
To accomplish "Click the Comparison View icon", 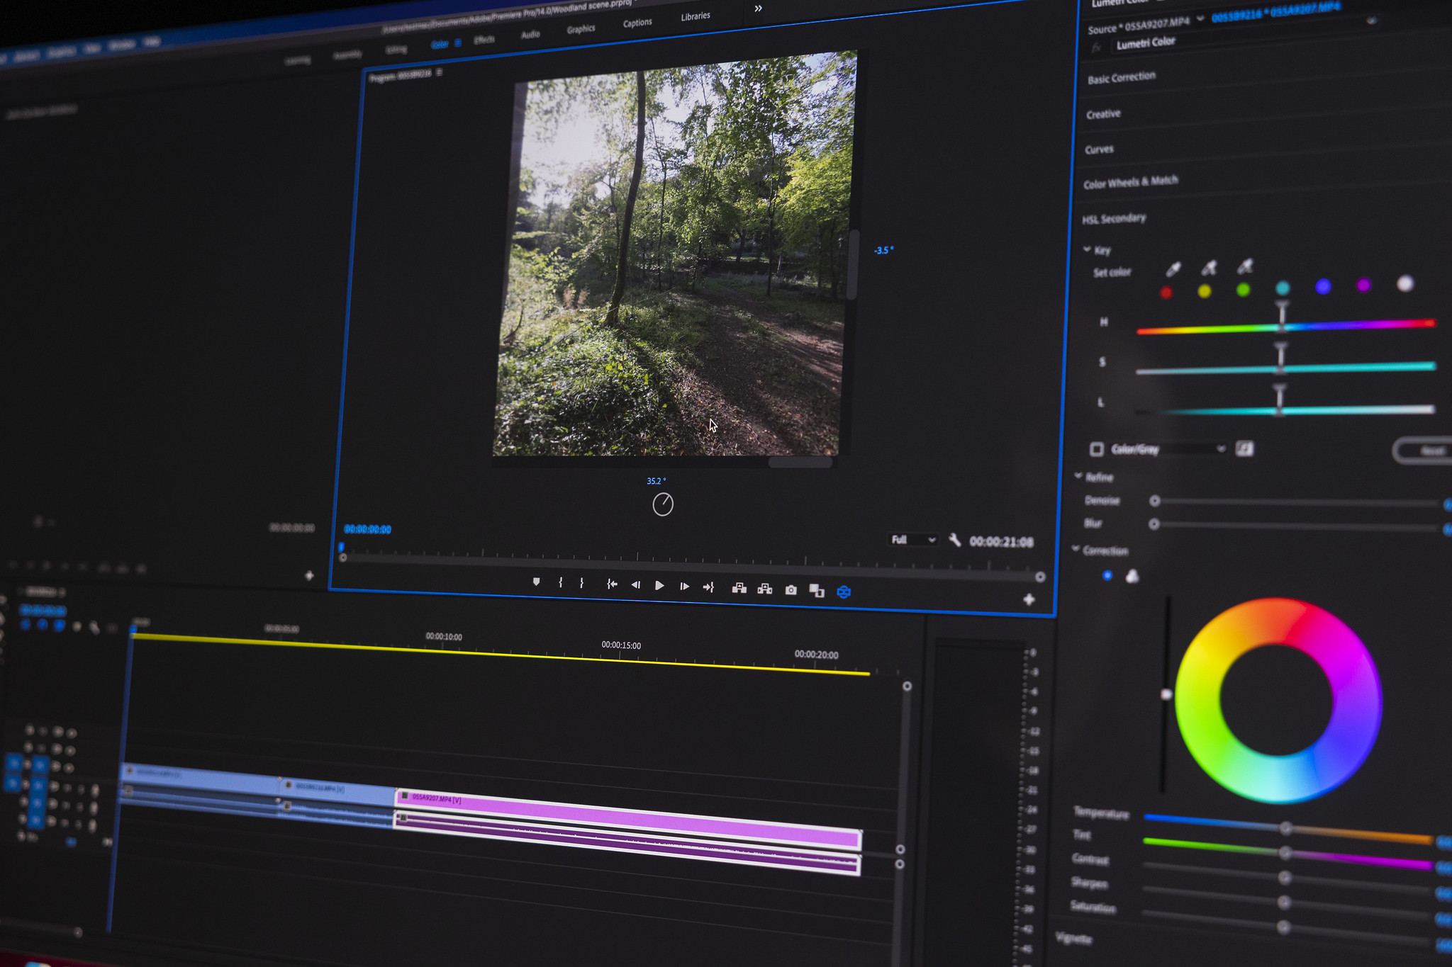I will 816,591.
